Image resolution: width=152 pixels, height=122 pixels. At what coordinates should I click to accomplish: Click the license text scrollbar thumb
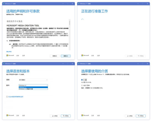[70, 23]
